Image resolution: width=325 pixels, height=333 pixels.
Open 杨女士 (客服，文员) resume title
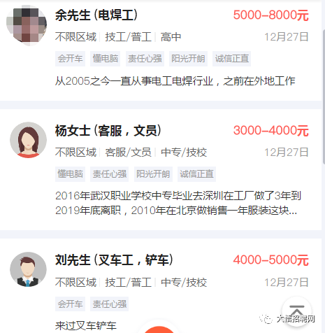[108, 131]
